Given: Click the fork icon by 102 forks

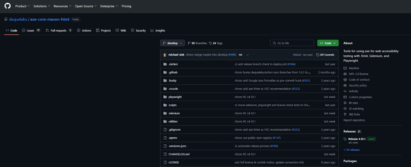Looking at the screenshot, I should [x=345, y=114].
